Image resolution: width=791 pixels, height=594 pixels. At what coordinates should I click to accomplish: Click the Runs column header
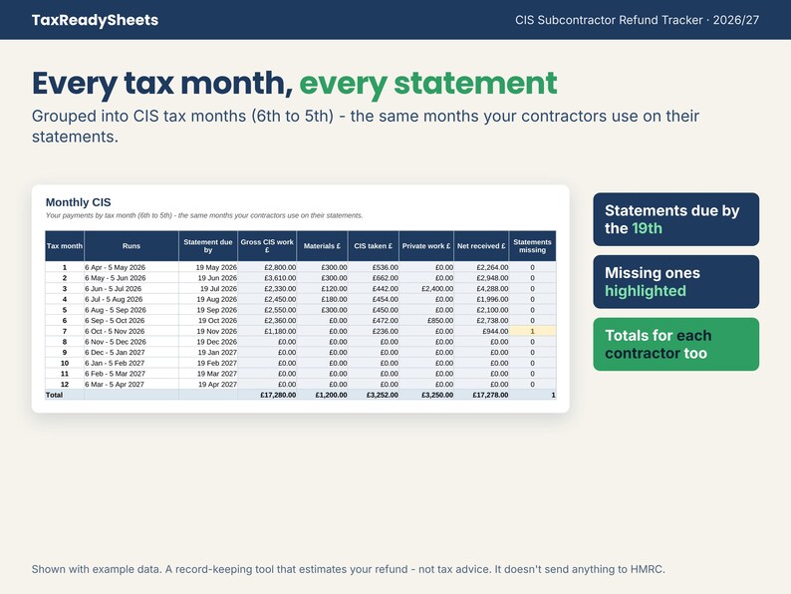click(x=132, y=246)
